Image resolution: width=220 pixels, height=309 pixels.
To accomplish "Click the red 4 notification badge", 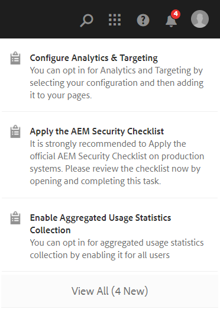I will (176, 14).
